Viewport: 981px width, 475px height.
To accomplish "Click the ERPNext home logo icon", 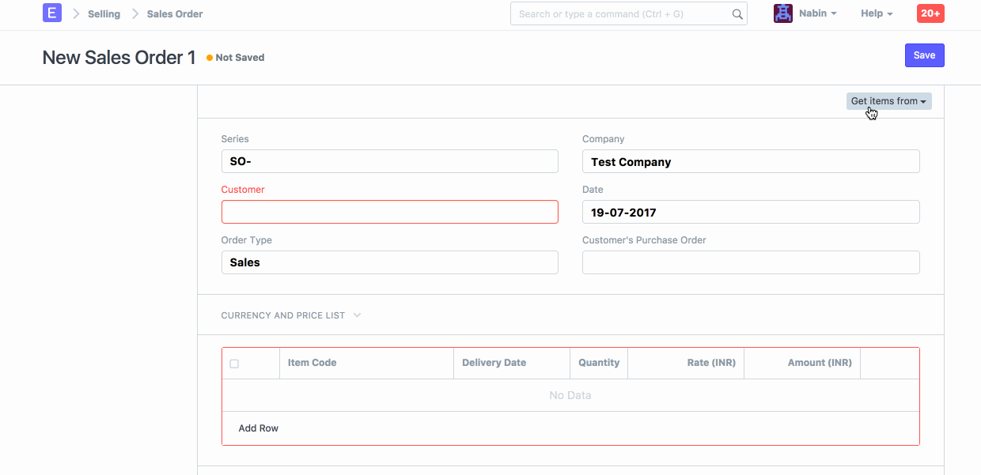I will [51, 13].
